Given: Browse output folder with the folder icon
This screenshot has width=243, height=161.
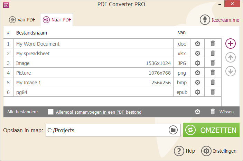Looking at the screenshot, I should pos(173,130).
